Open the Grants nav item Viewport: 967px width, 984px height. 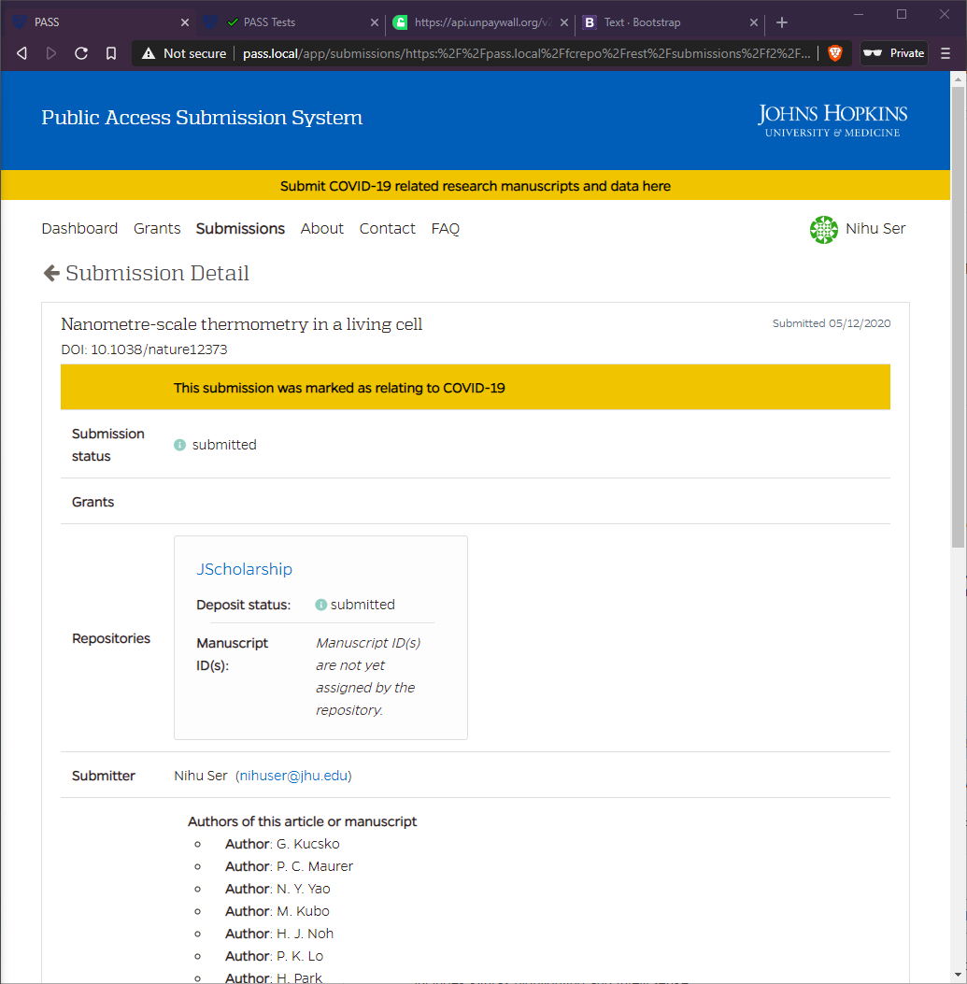point(157,228)
